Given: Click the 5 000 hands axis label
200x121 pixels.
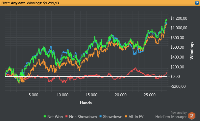Looking at the screenshot, I should [x=34, y=95].
